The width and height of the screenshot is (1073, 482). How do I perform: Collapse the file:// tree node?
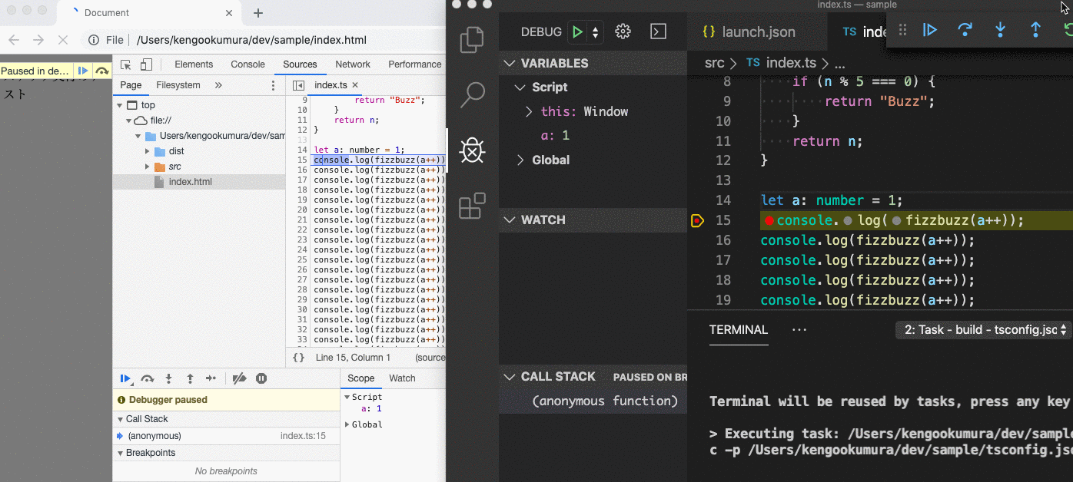[129, 121]
